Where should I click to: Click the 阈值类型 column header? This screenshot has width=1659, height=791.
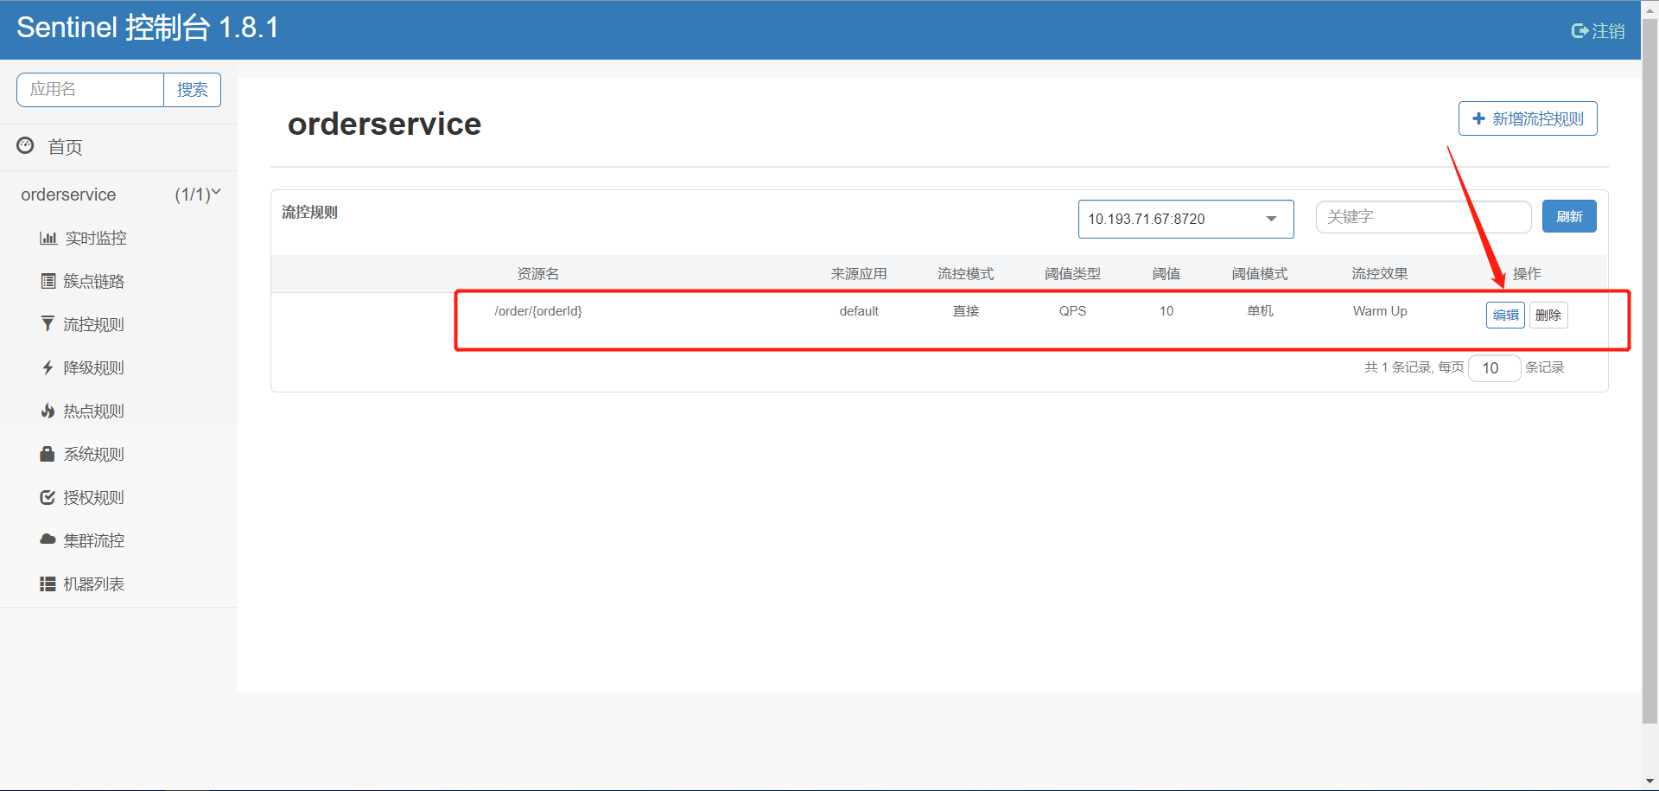tap(1072, 274)
